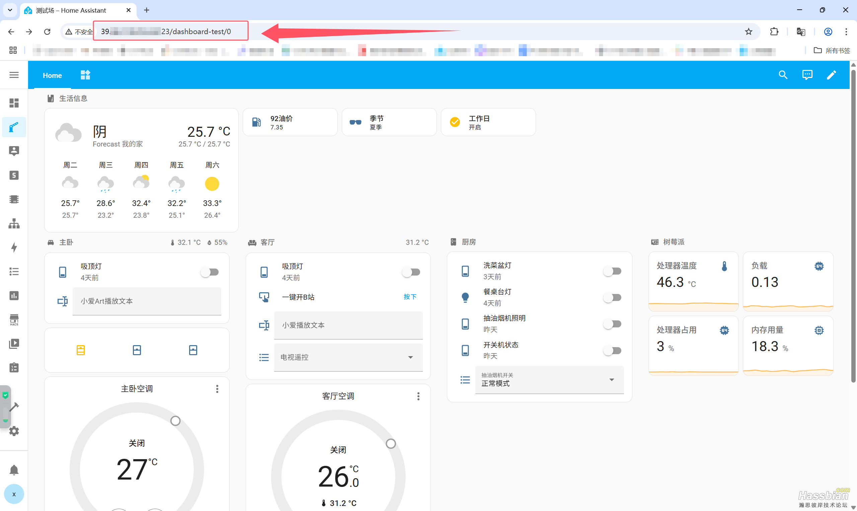This screenshot has height=511, width=857.
Task: Open the chip/processor icon in sidebar
Action: 14,199
